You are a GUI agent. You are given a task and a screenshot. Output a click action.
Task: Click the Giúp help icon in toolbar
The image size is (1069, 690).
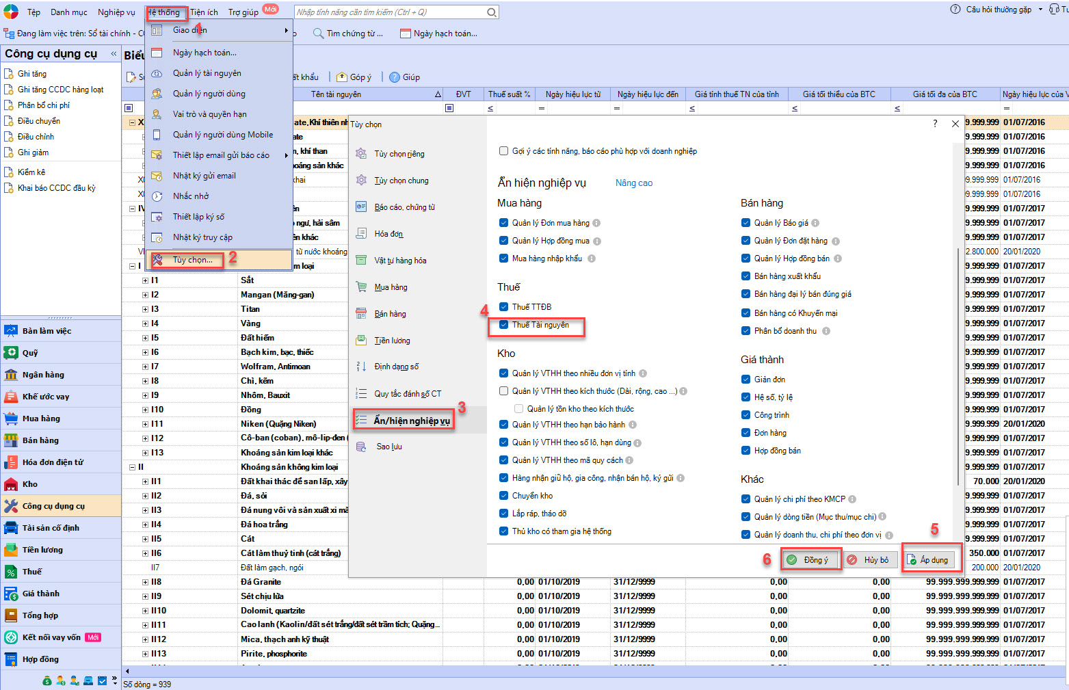395,77
